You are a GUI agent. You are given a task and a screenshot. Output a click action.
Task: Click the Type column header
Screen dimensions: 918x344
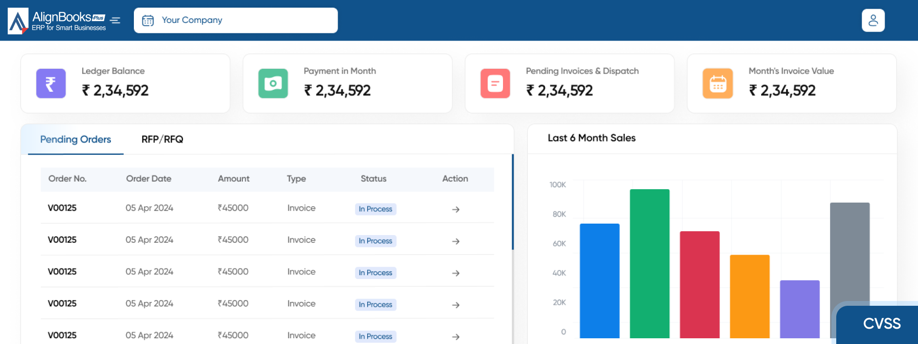(x=296, y=179)
